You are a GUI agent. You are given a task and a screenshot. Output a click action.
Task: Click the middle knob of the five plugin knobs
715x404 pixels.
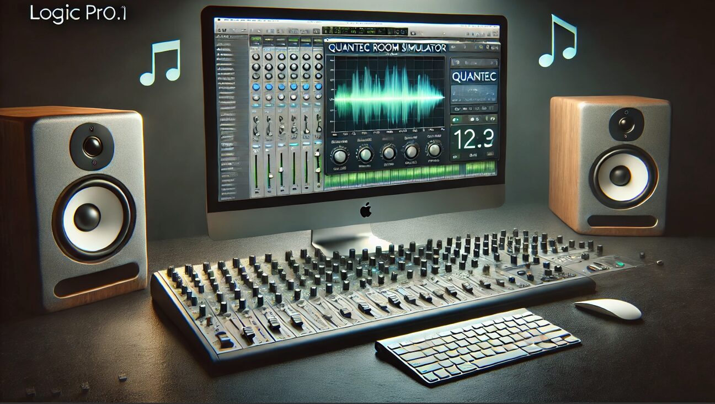pos(388,153)
